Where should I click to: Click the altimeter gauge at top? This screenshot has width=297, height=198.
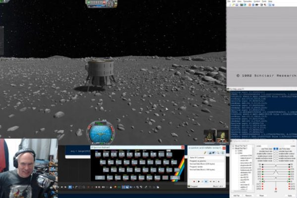[101, 3]
